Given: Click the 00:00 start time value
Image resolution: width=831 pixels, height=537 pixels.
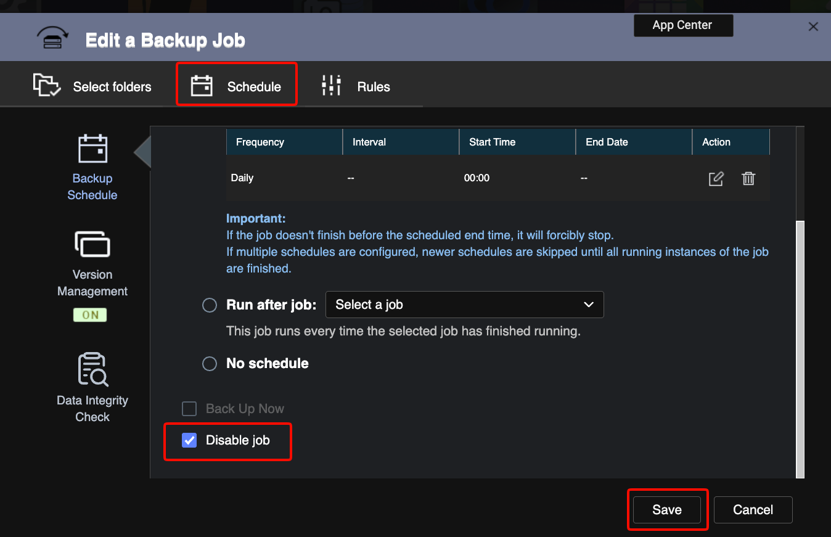Looking at the screenshot, I should tap(477, 178).
